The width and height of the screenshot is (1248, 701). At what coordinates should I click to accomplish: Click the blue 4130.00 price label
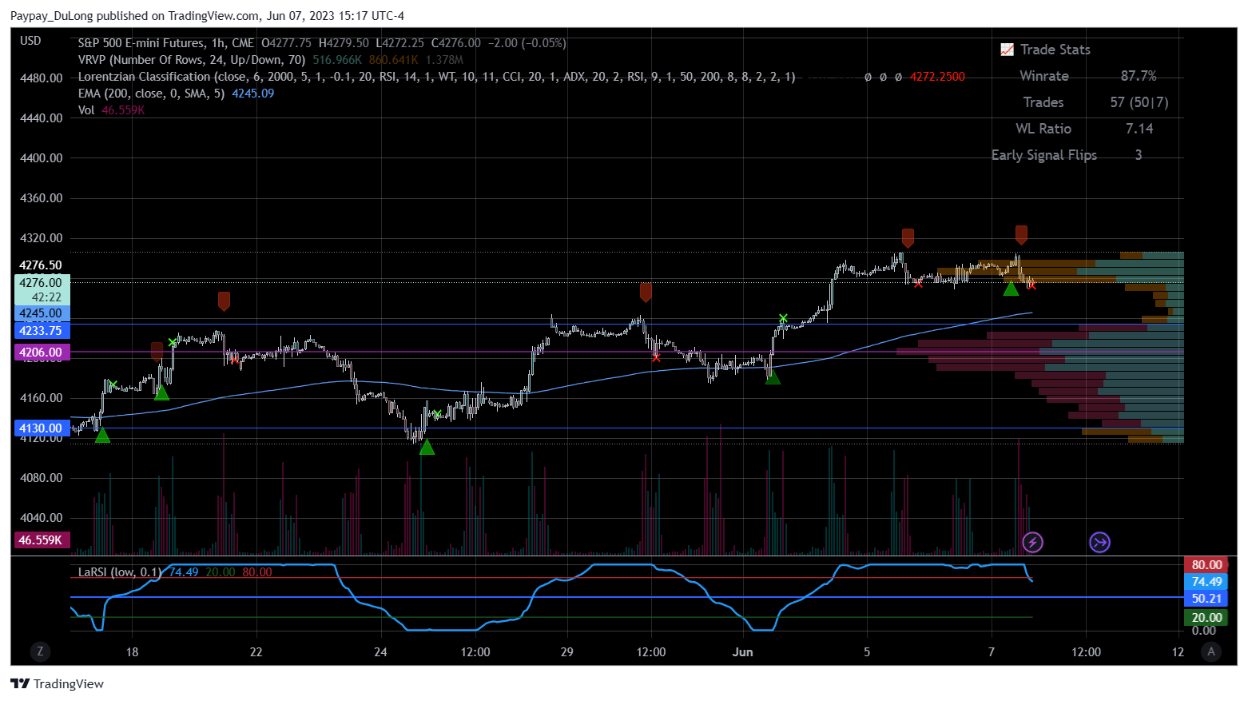pos(41,428)
